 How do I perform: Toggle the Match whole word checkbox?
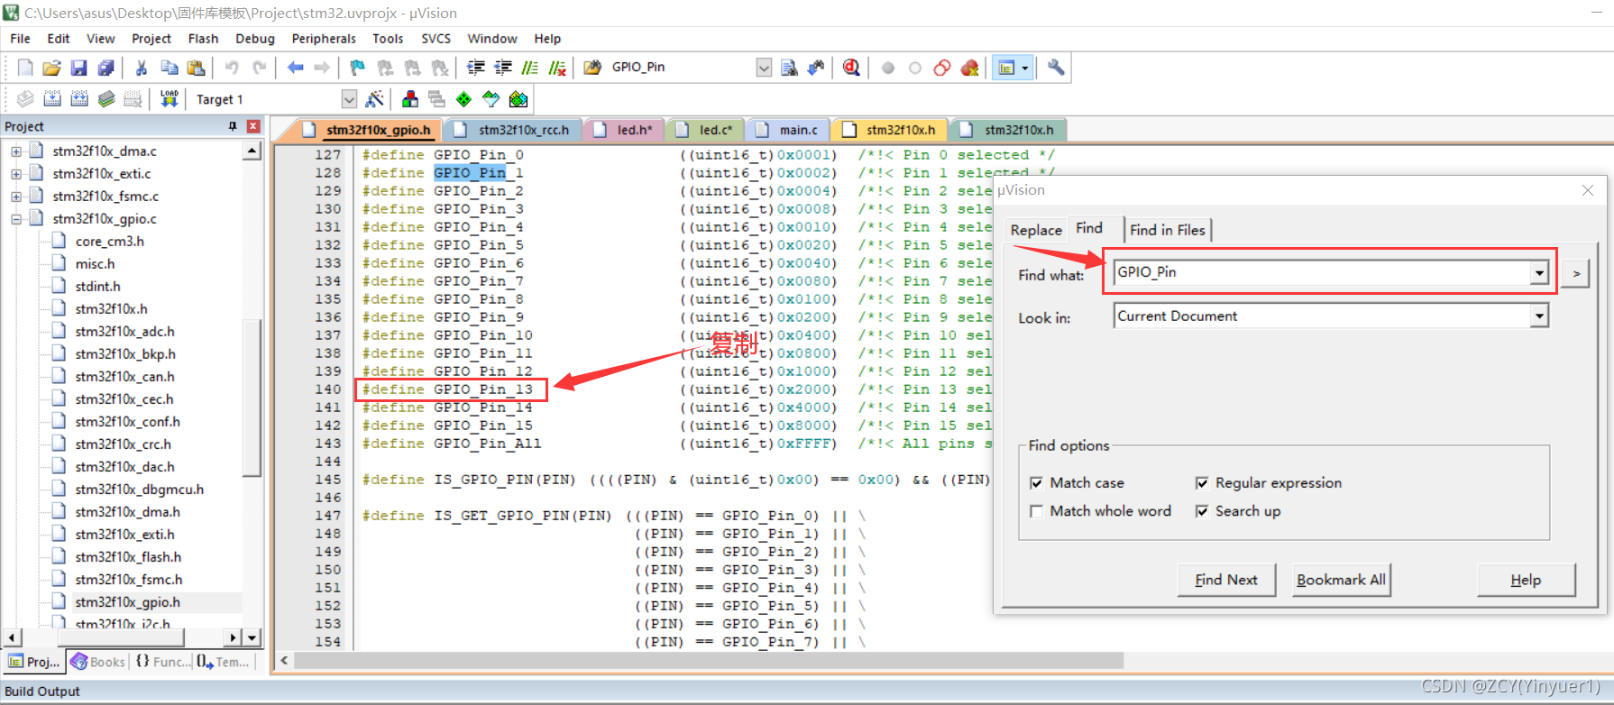[1036, 511]
